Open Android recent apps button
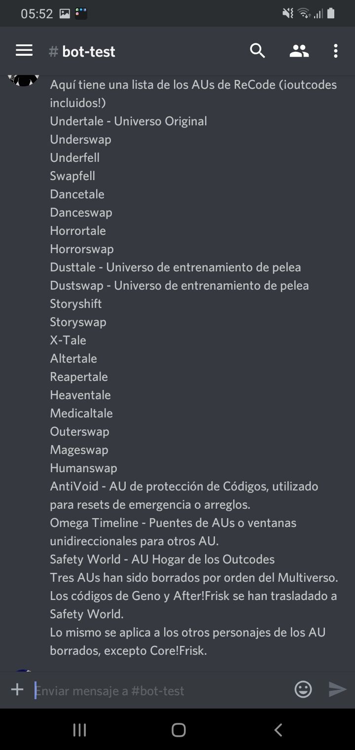The height and width of the screenshot is (750, 355). (79, 730)
